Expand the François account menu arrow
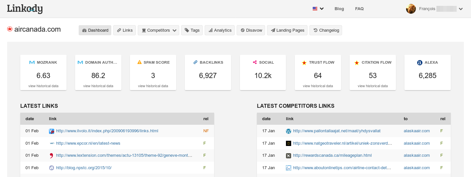 point(461,9)
